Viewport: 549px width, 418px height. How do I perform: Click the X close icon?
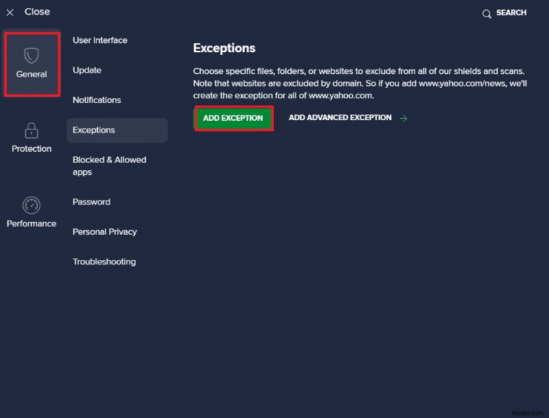click(10, 12)
